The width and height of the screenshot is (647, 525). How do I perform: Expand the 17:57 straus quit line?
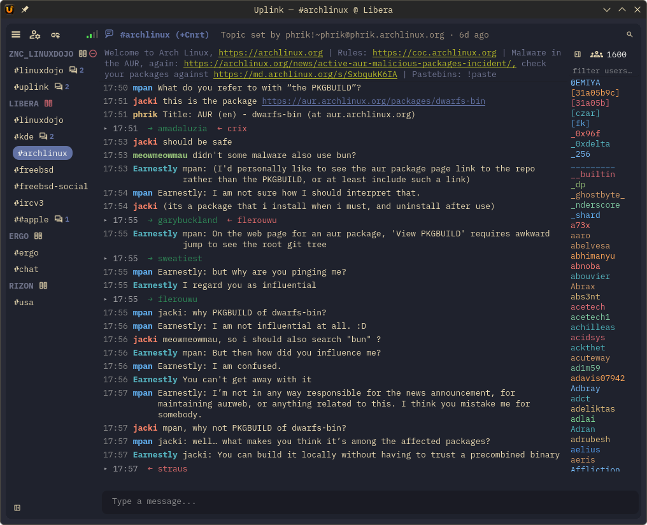(106, 469)
